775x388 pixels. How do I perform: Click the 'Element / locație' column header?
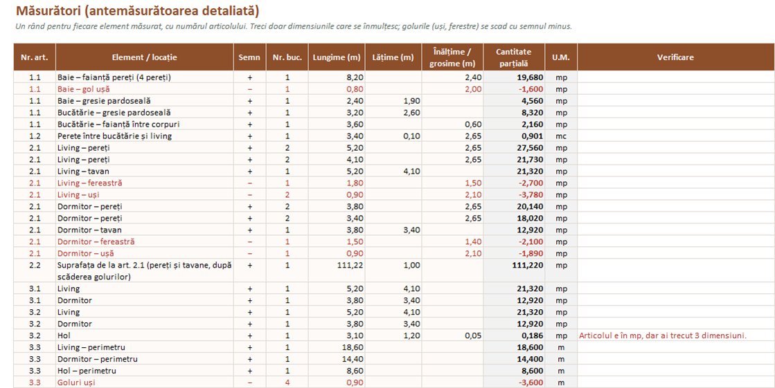click(x=144, y=57)
